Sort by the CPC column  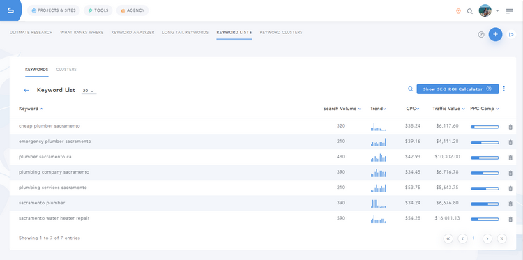413,109
